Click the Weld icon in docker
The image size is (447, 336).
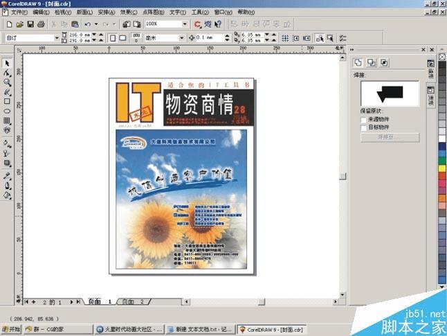(358, 62)
